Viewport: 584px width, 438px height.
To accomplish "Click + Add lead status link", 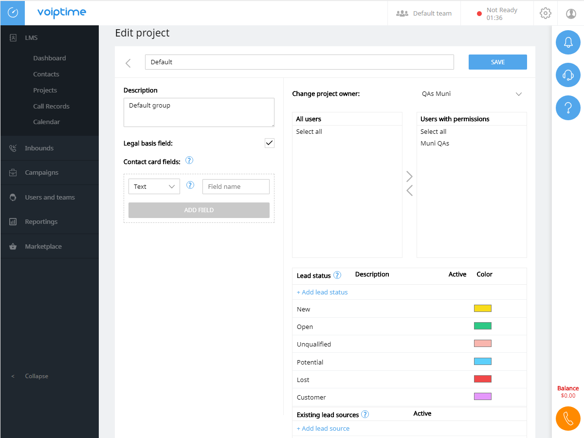I will (x=322, y=292).
